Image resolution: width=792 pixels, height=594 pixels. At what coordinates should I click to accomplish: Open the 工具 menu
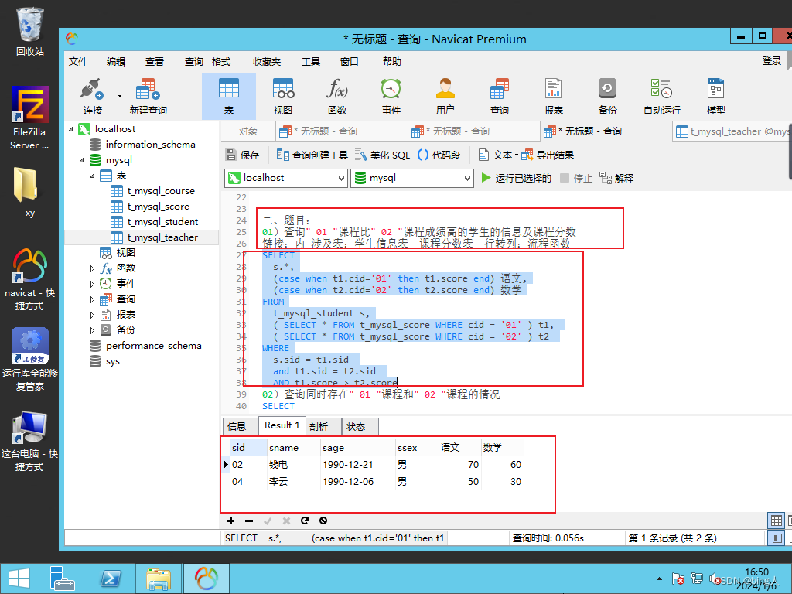click(x=311, y=62)
